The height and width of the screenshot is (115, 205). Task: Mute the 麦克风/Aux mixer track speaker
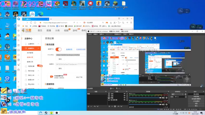pyautogui.click(x=163, y=98)
